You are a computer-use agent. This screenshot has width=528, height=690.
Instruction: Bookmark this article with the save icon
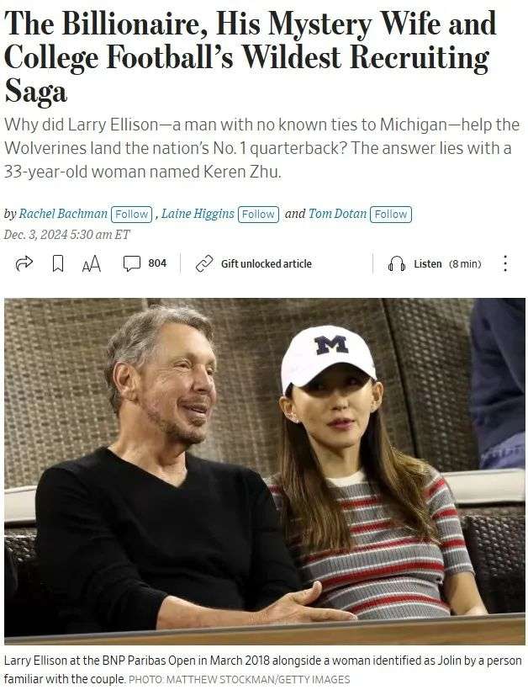[x=57, y=264]
